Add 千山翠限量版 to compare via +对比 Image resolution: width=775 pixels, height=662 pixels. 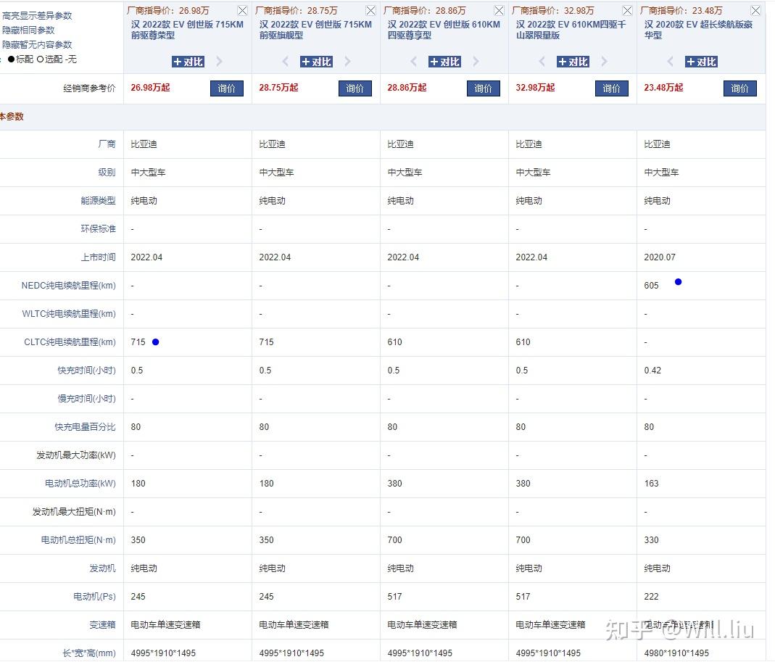coord(573,62)
